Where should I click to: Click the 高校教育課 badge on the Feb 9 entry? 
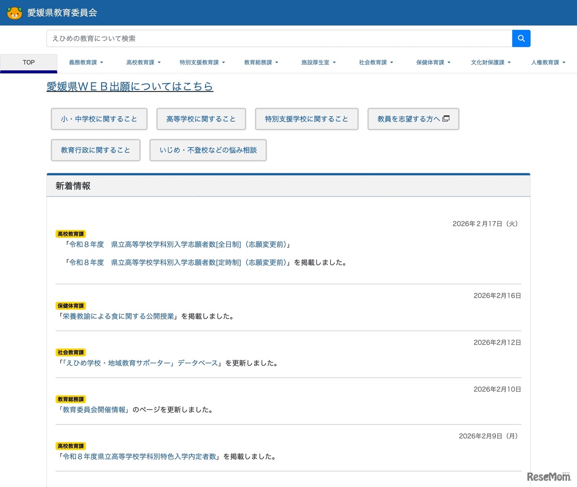click(70, 446)
